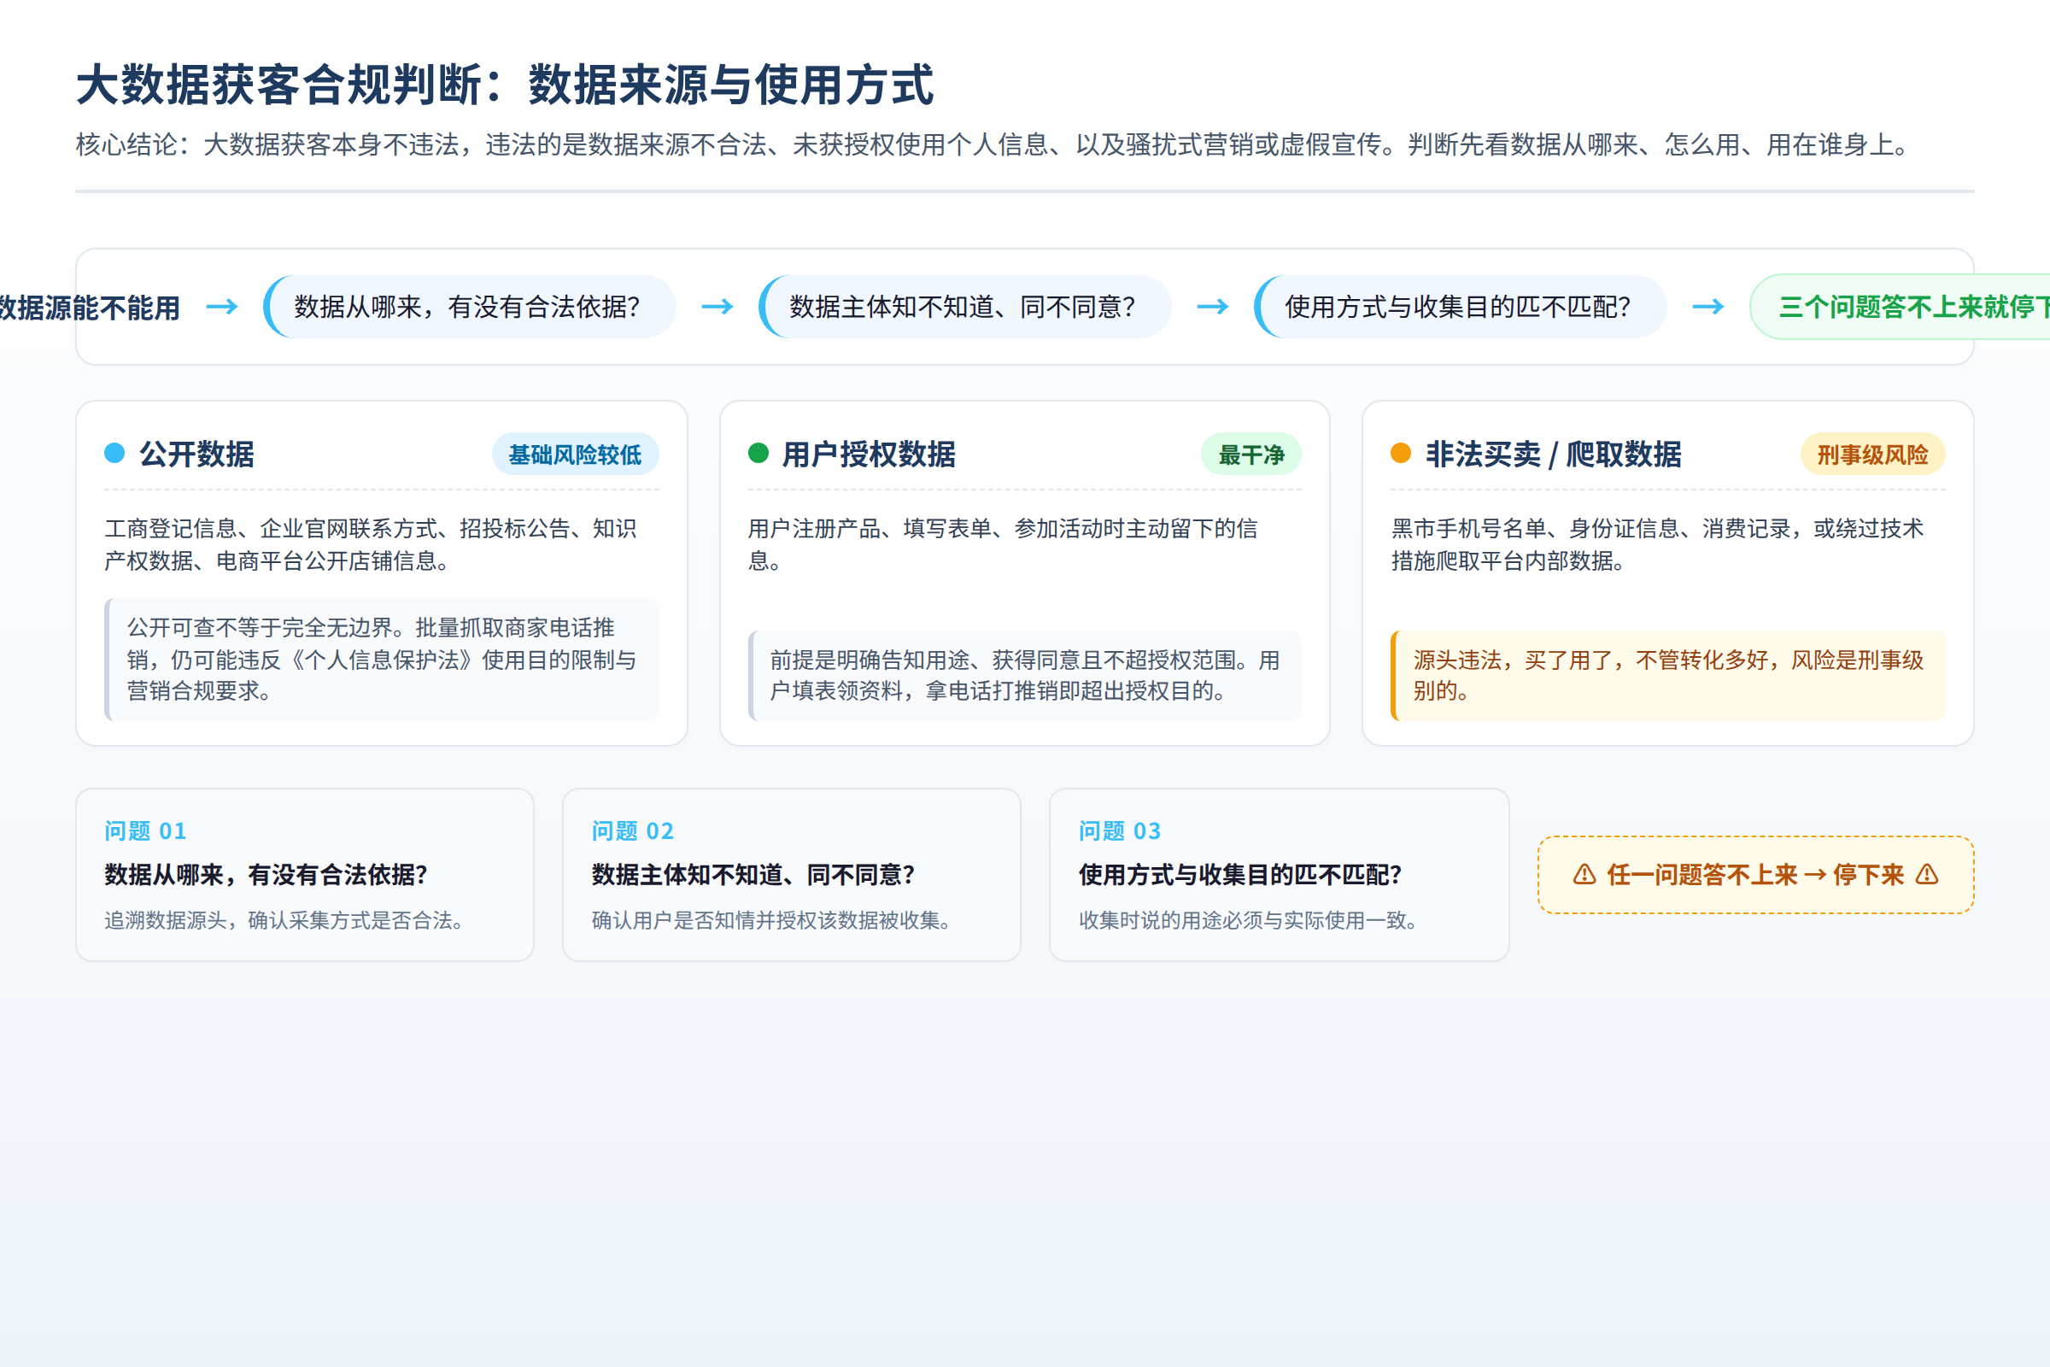Click the text starting 工商登记信息、企业官网联系方式
Image resolution: width=2050 pixels, height=1367 pixels.
(x=371, y=544)
